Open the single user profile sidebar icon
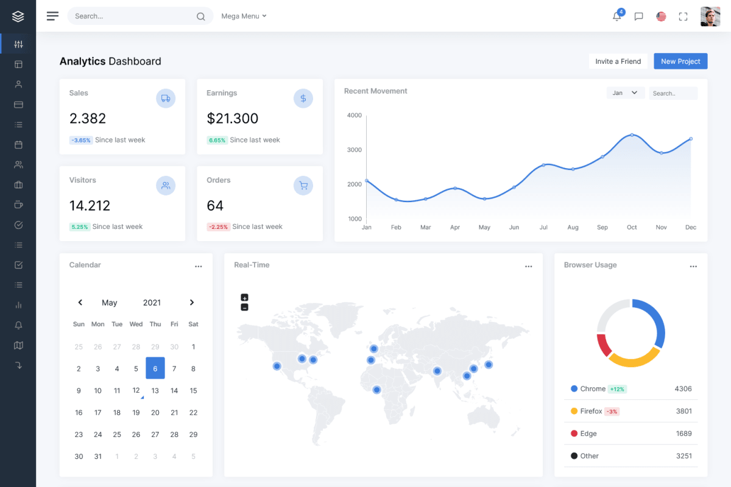 click(18, 84)
